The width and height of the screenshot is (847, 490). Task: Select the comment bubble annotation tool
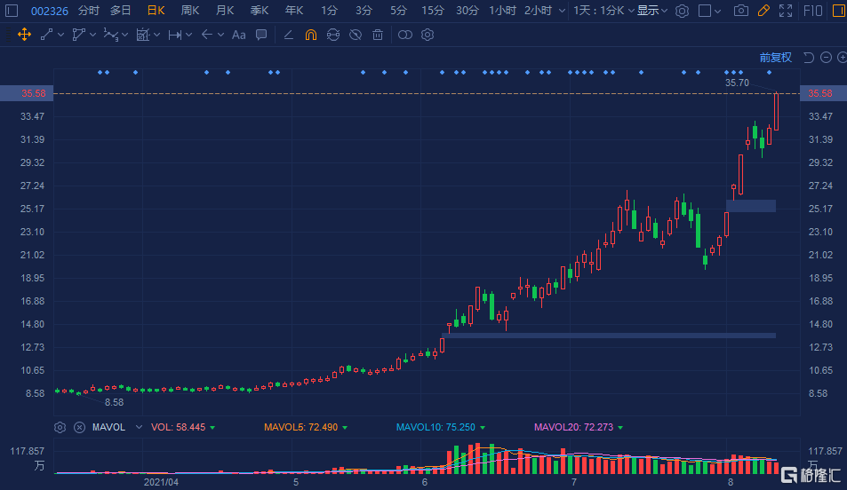click(x=261, y=36)
